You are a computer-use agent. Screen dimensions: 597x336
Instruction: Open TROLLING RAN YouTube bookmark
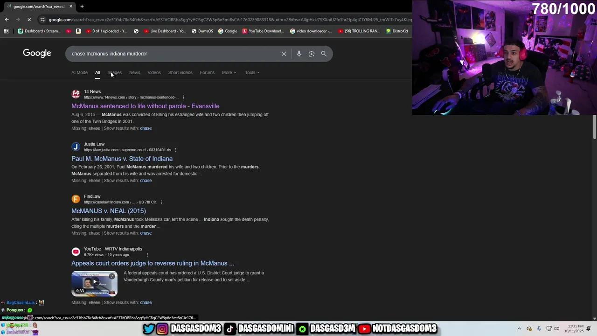[359, 31]
